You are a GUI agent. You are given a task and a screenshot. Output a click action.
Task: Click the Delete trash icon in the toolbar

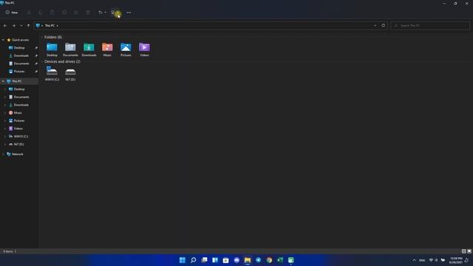pos(88,13)
